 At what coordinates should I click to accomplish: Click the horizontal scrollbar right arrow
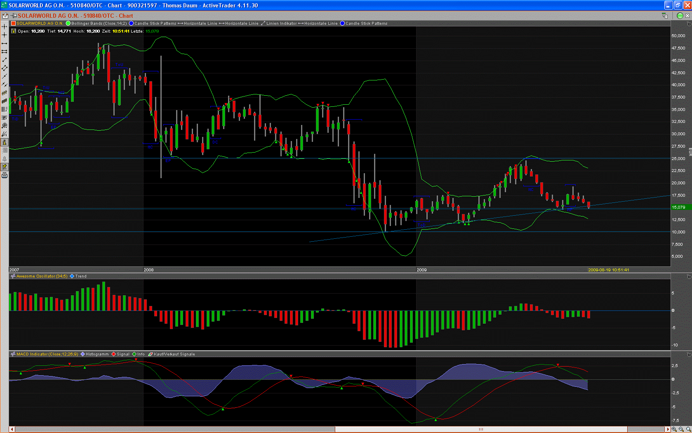point(668,429)
